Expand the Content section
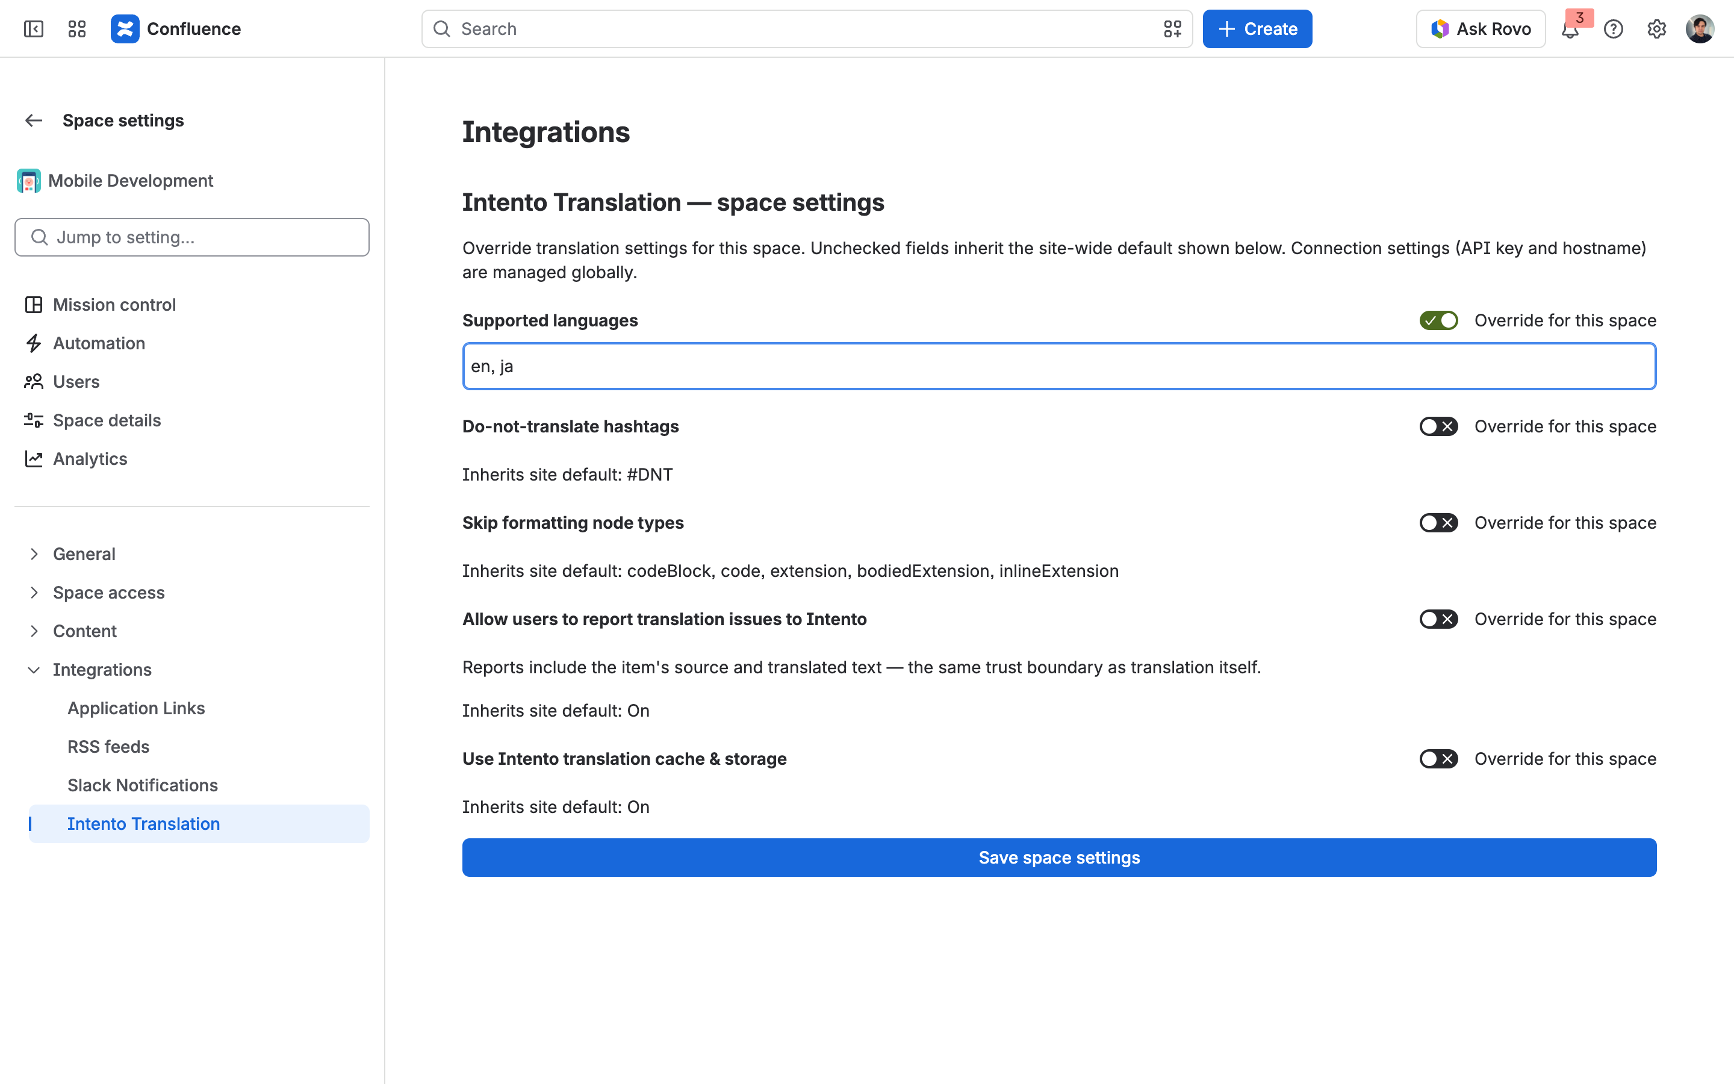1734x1084 pixels. click(x=34, y=631)
